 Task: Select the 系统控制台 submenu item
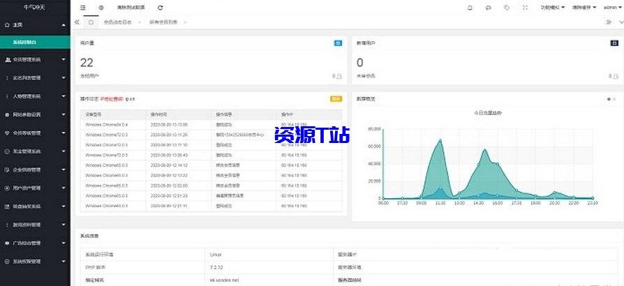pyautogui.click(x=35, y=42)
